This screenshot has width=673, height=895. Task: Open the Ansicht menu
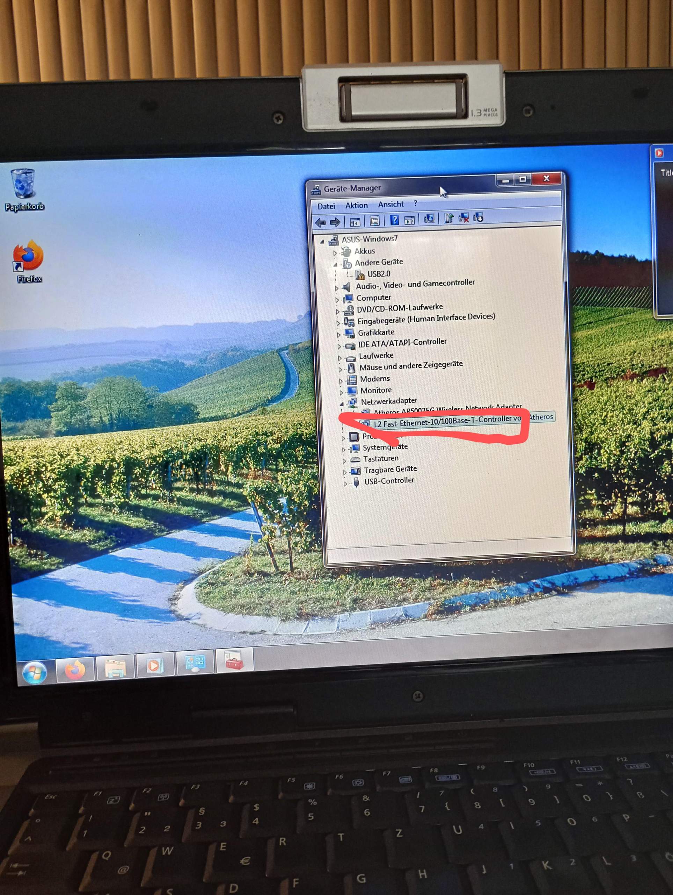pos(390,204)
